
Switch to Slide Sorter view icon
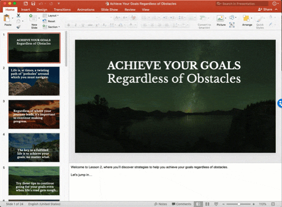coord(207,204)
